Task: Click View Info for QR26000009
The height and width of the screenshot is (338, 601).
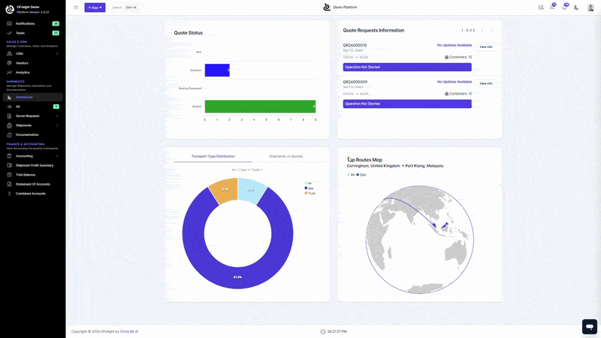Action: pyautogui.click(x=486, y=83)
